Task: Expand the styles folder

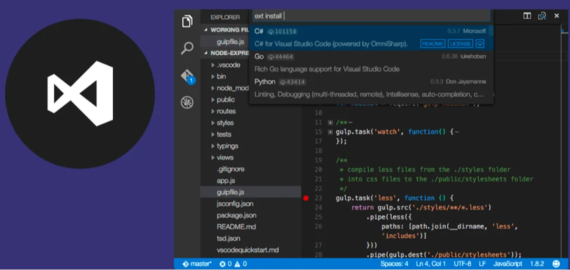Action: tap(213, 123)
